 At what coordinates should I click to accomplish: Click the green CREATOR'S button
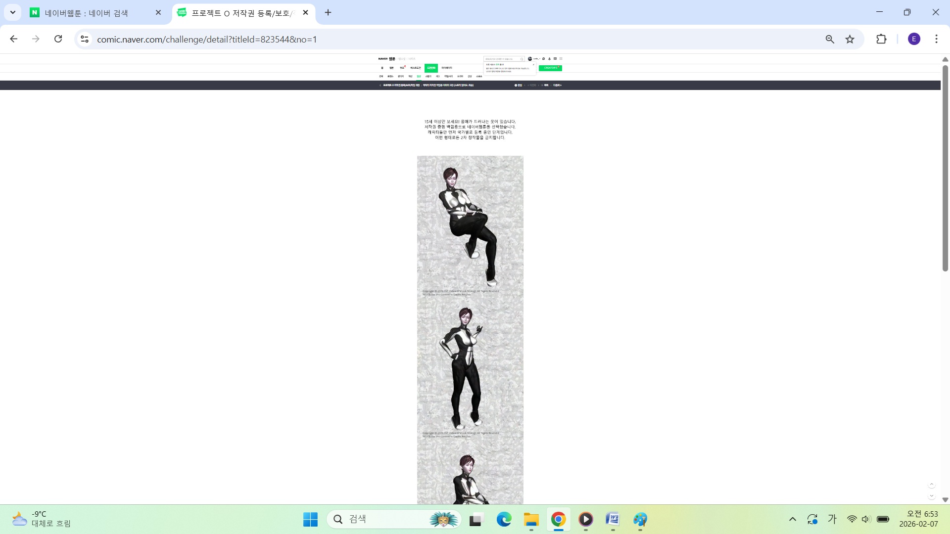tap(550, 68)
